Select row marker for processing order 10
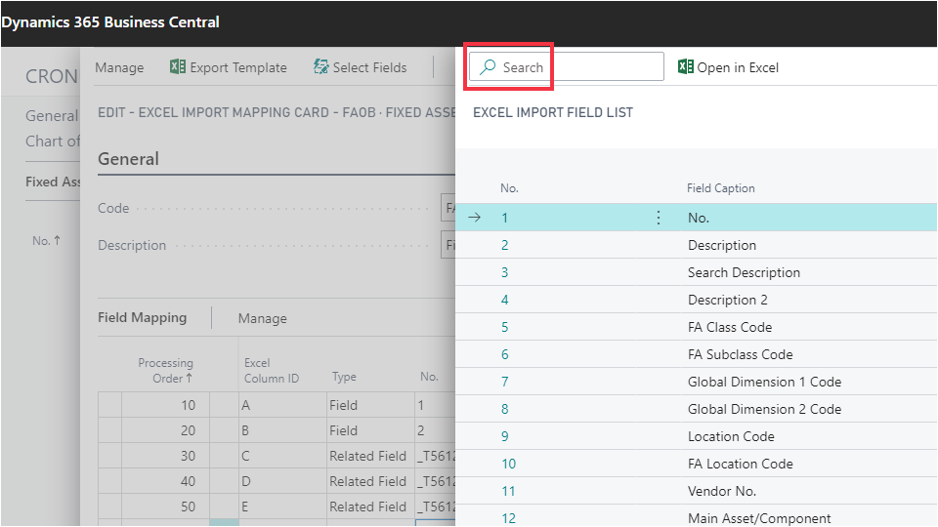 coord(110,405)
